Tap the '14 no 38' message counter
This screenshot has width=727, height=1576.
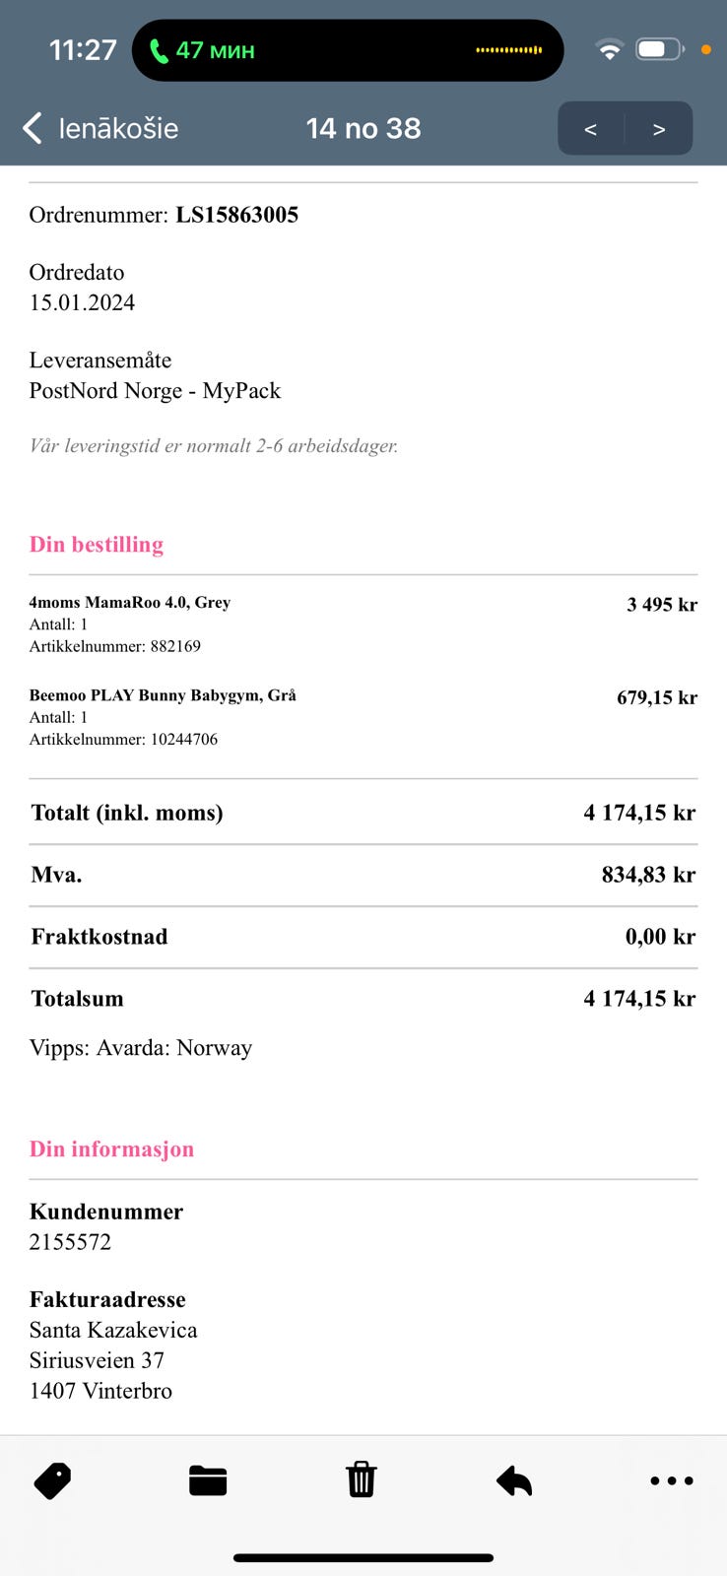pyautogui.click(x=363, y=128)
